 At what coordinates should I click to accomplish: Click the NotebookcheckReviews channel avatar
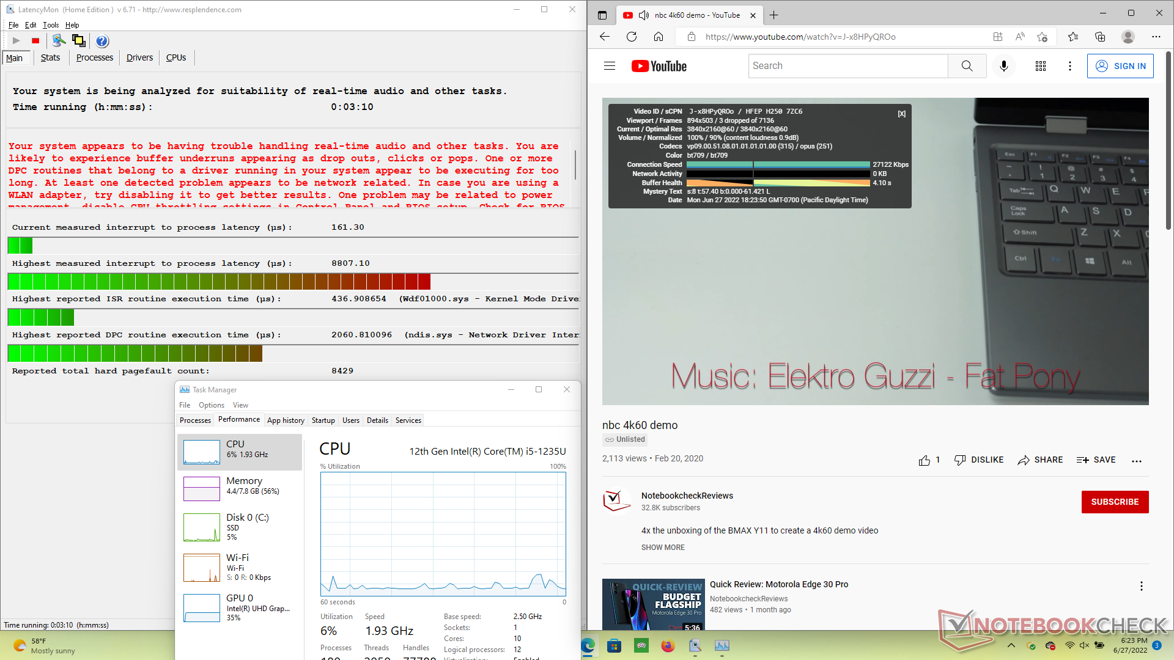pyautogui.click(x=616, y=501)
